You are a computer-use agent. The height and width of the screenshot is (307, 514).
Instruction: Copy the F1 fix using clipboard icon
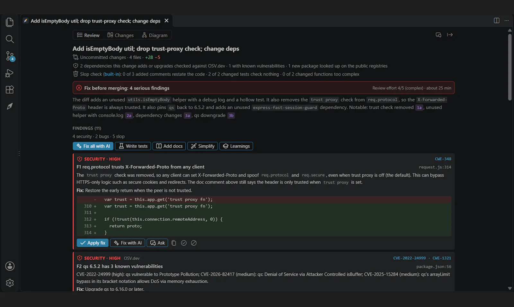point(174,243)
